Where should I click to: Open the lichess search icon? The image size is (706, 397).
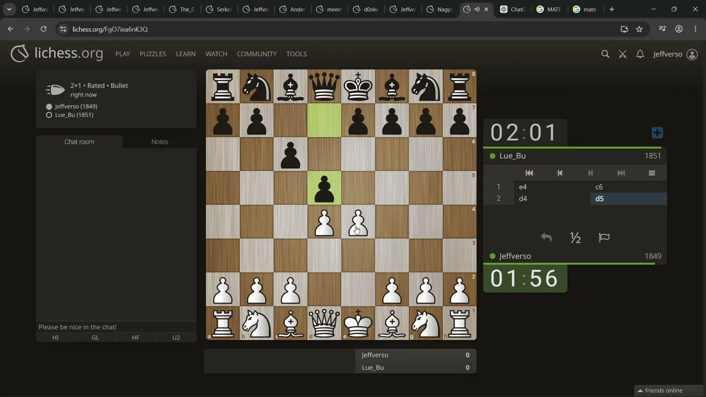(x=605, y=54)
